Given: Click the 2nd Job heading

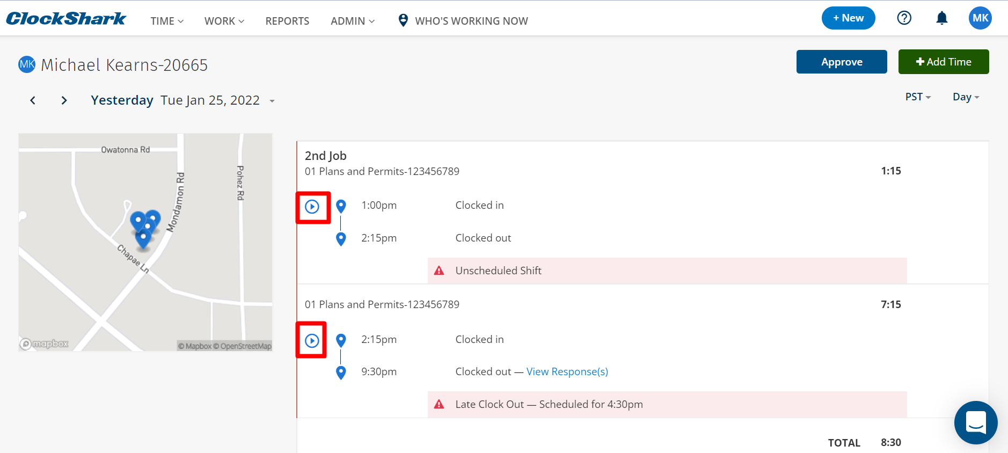Looking at the screenshot, I should tap(326, 156).
